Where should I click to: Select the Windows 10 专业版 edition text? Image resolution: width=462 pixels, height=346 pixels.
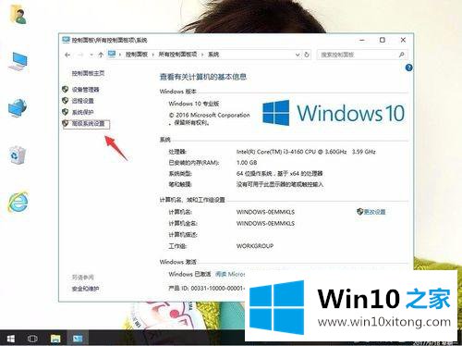pos(194,104)
